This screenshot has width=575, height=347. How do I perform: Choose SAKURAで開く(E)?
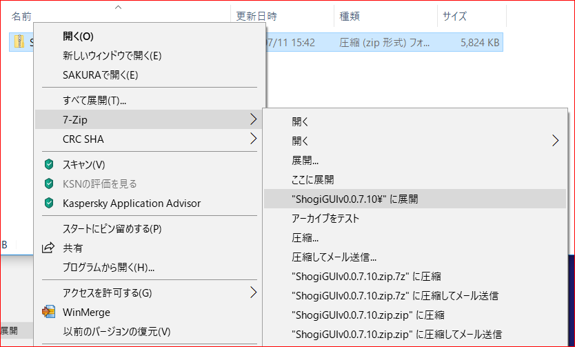point(150,75)
